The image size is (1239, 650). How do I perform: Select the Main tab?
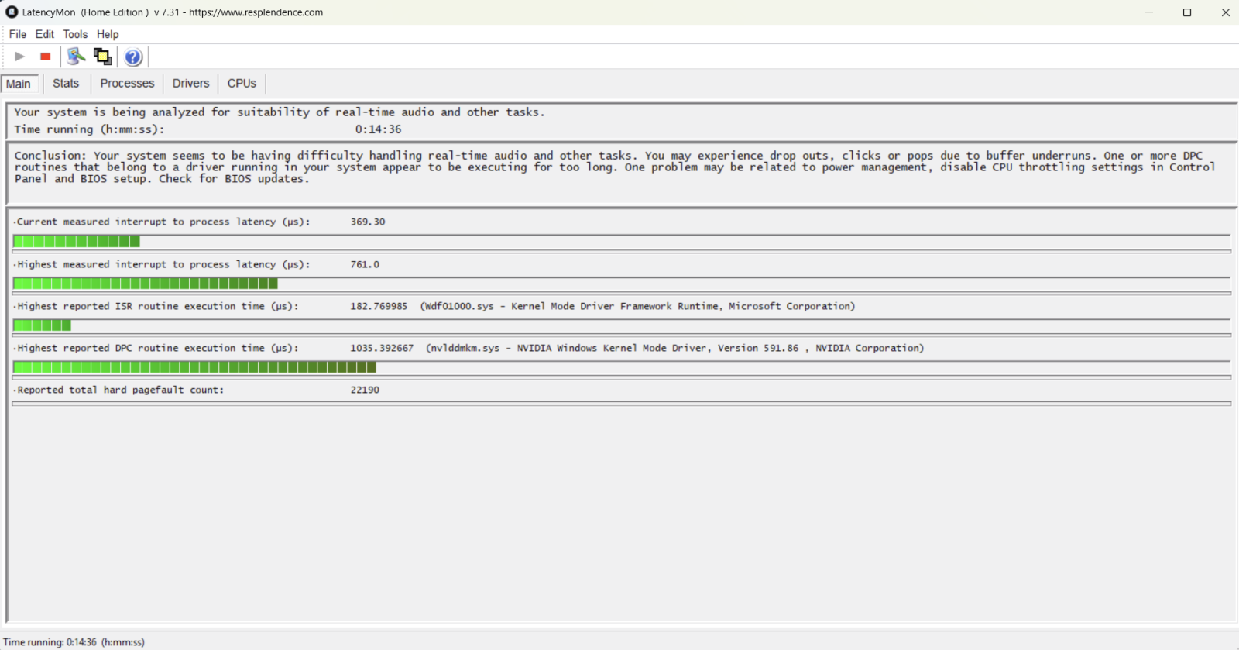coord(19,84)
